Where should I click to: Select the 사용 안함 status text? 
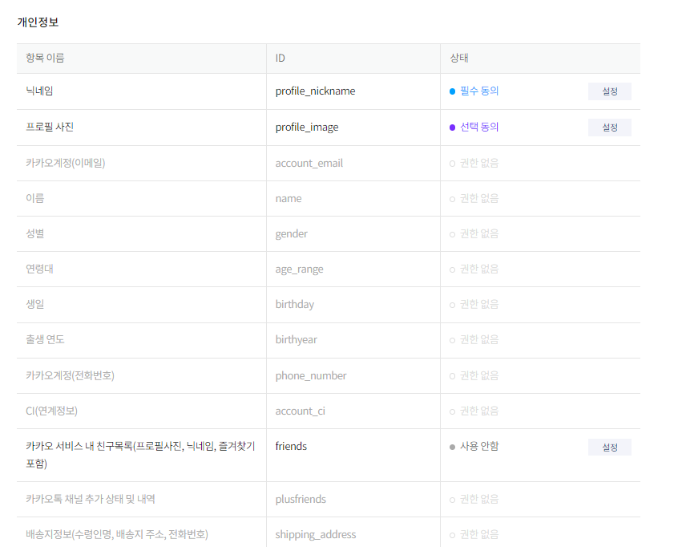(479, 446)
